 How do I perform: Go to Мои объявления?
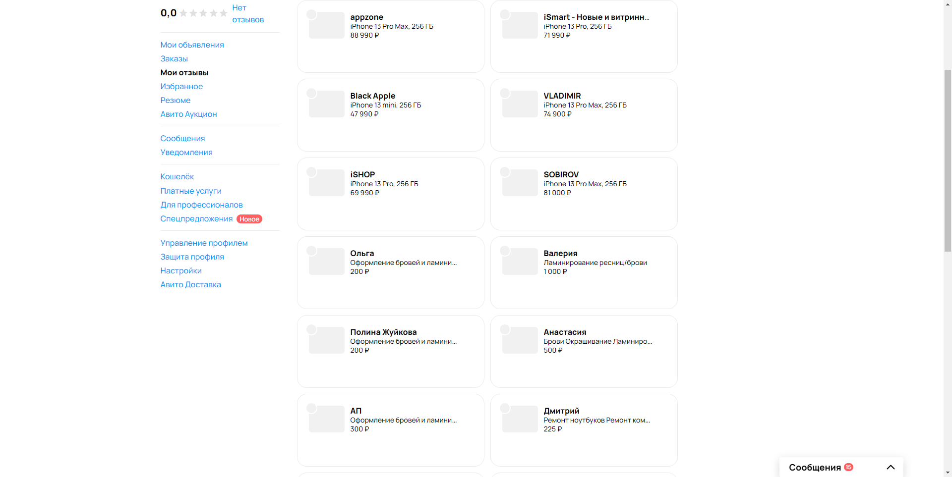coord(192,45)
